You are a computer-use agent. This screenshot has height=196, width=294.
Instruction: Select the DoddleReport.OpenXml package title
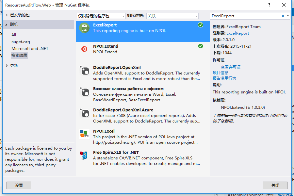click(117, 67)
